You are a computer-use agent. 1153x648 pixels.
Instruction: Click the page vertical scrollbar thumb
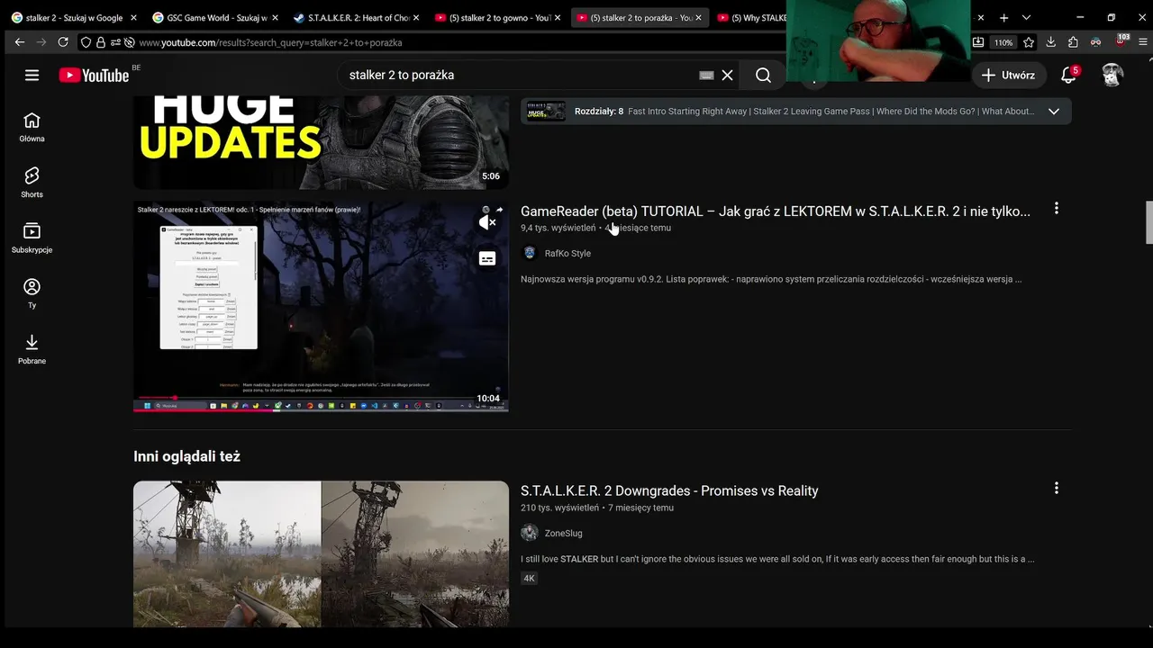(1148, 222)
